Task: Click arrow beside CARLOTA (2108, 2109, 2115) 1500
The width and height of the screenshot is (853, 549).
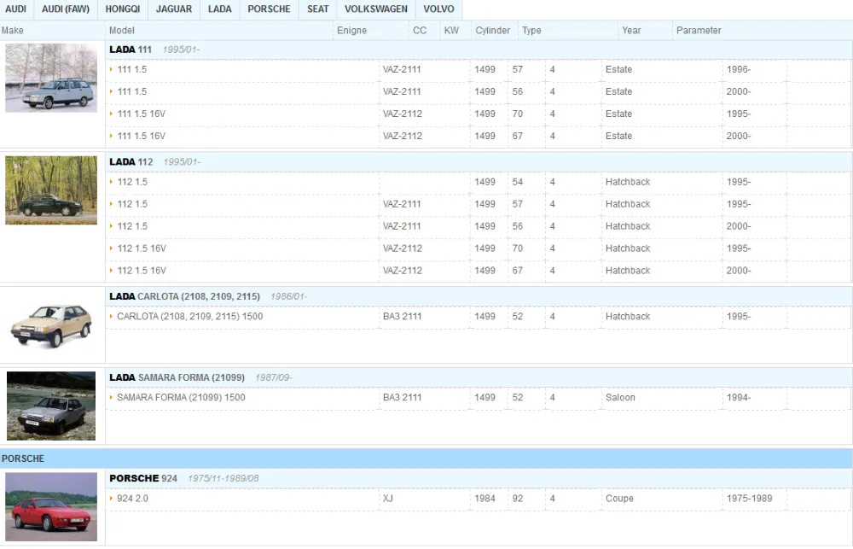Action: click(x=111, y=317)
